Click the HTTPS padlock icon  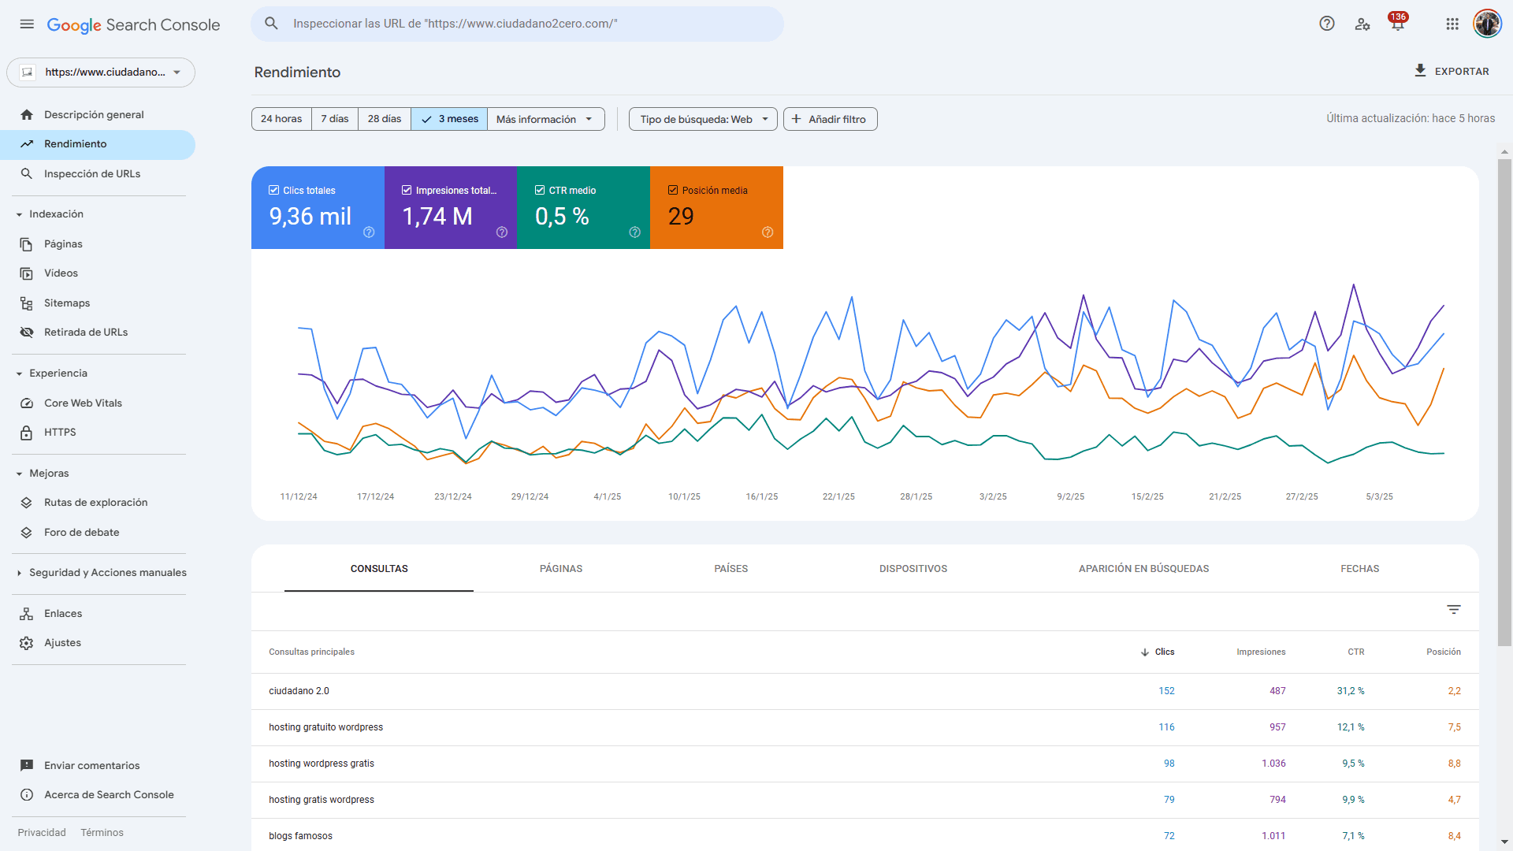[x=27, y=433]
